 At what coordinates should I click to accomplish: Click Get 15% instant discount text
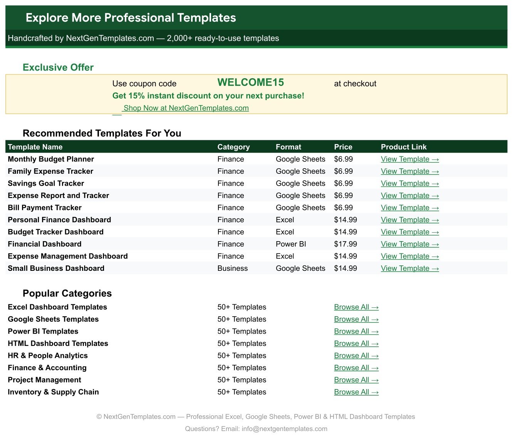[x=208, y=96]
